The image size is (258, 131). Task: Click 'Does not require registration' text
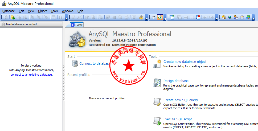134,45
